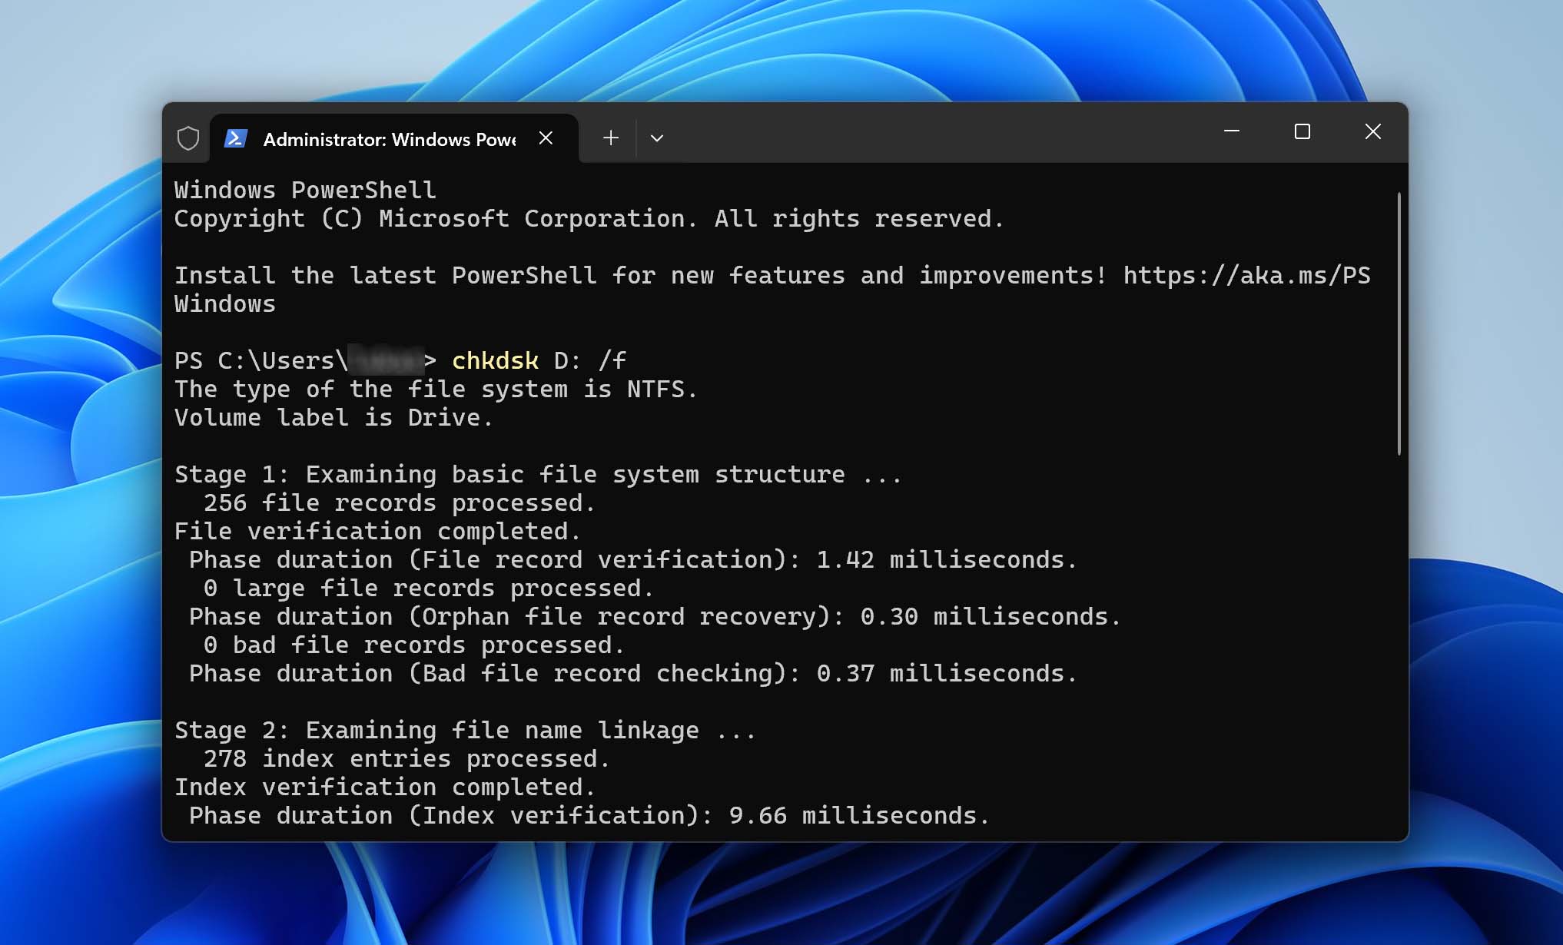Click the 256 file records processed line

pyautogui.click(x=399, y=502)
